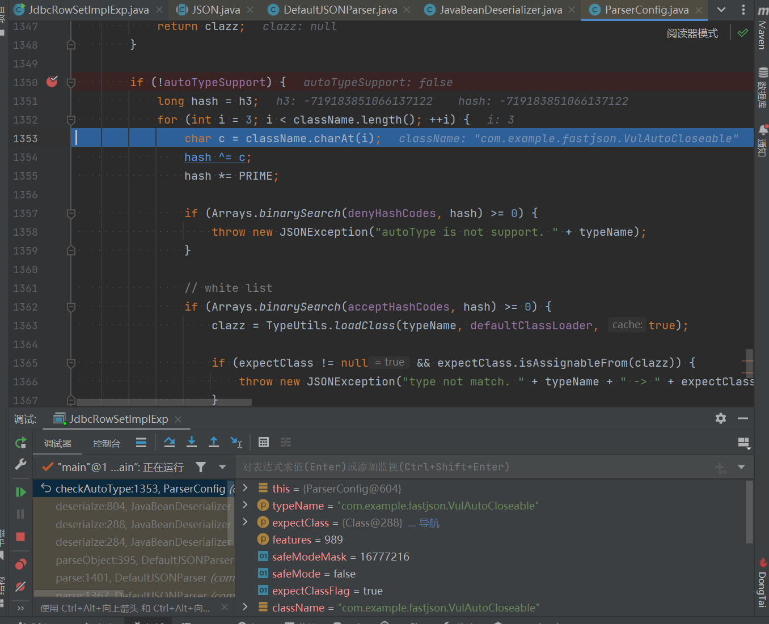Viewport: 769px width, 624px height.
Task: Stop the debug session
Action: tap(20, 537)
